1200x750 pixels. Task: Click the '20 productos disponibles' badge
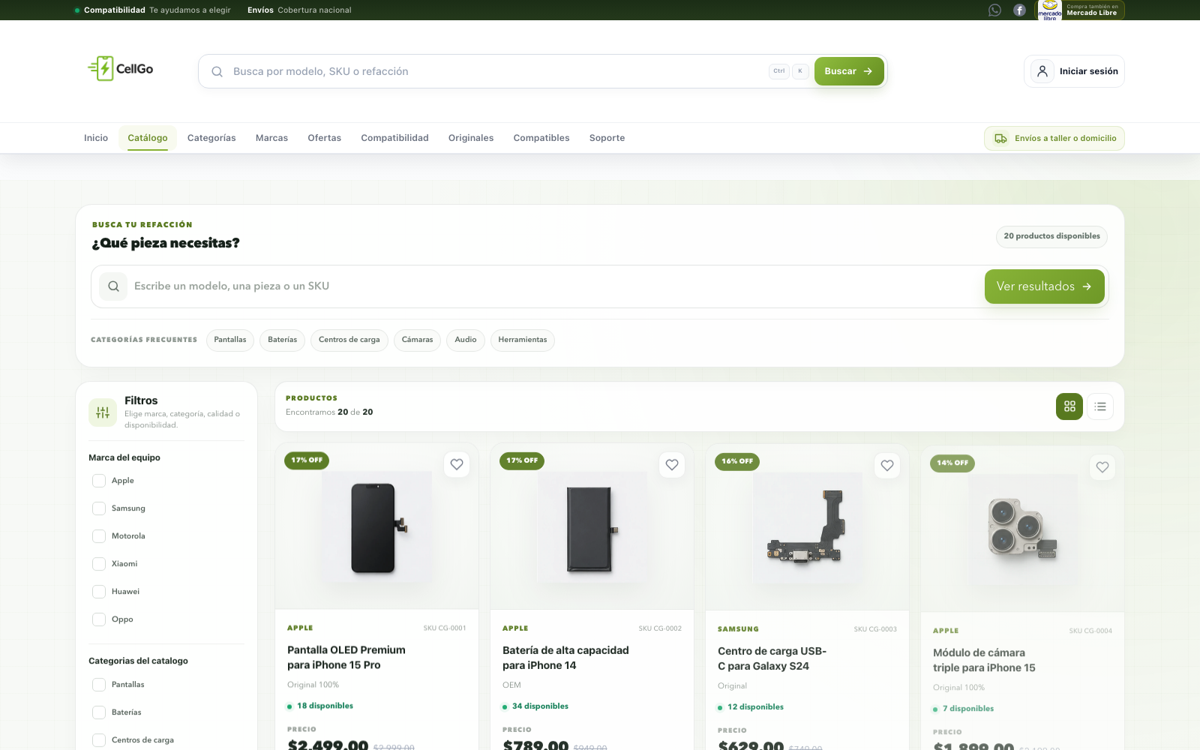pos(1051,236)
